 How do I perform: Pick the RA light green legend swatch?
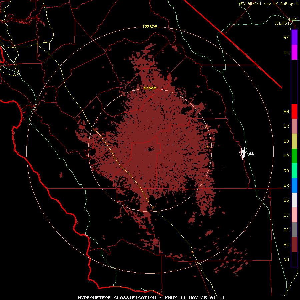click(294, 170)
